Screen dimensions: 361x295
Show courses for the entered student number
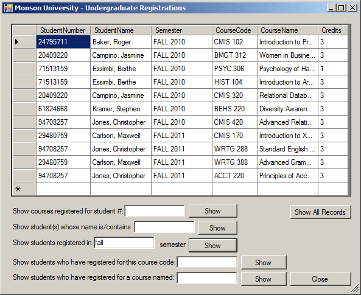212,211
